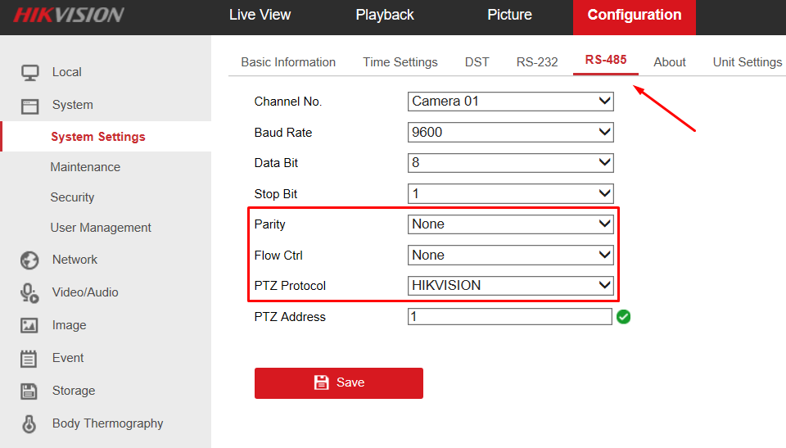Select the Video/Audio microphone icon
The width and height of the screenshot is (786, 448).
(x=29, y=293)
